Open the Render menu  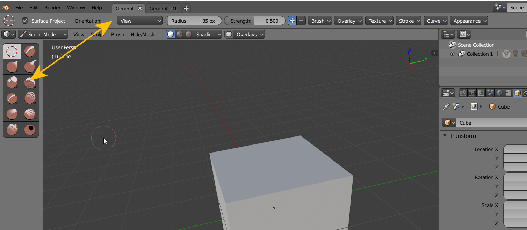[x=52, y=8]
